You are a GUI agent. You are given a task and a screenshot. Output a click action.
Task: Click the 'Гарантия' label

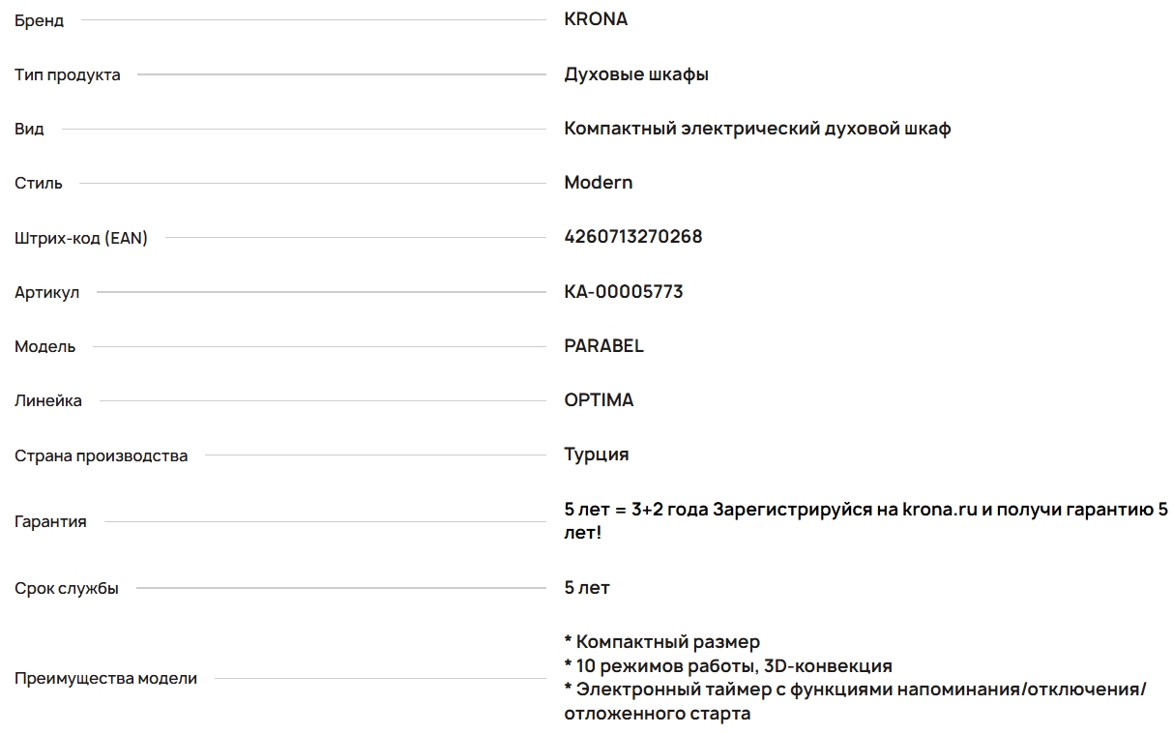click(x=50, y=522)
